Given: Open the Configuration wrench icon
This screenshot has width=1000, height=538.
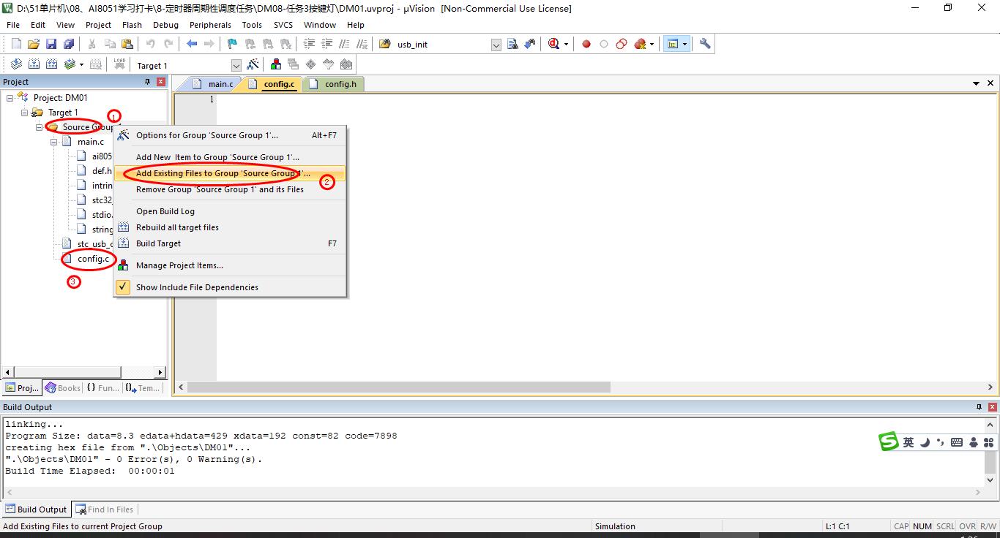Looking at the screenshot, I should pos(705,44).
